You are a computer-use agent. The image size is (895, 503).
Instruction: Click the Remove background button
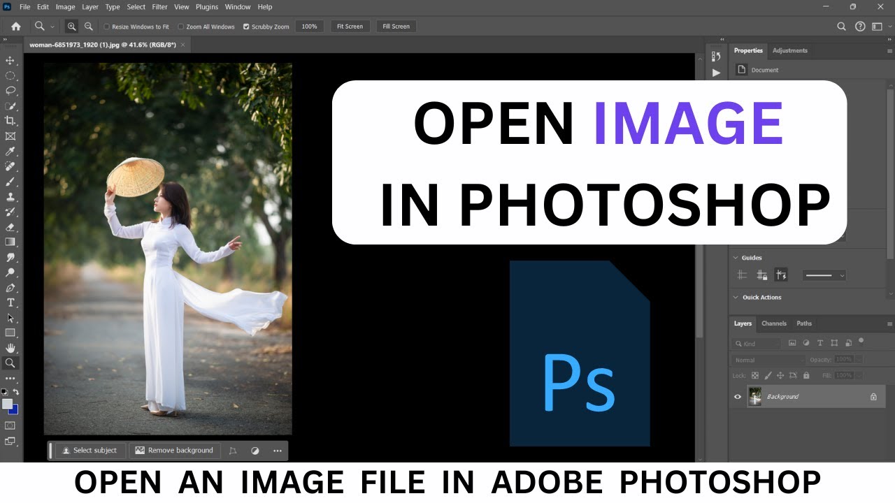tap(174, 451)
